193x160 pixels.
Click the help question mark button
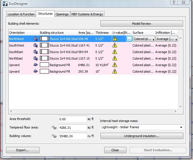tap(174, 2)
